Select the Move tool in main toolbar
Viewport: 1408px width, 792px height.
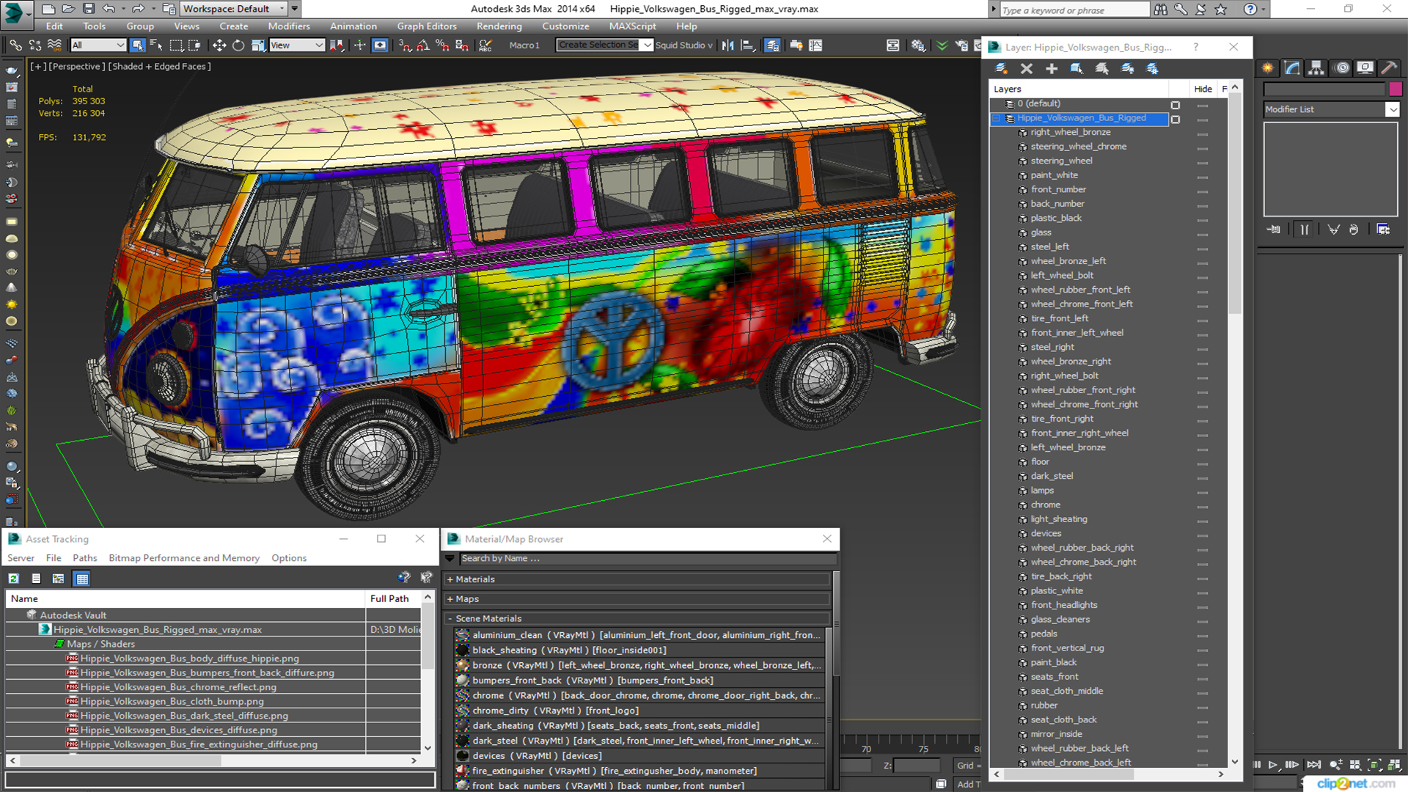click(219, 45)
